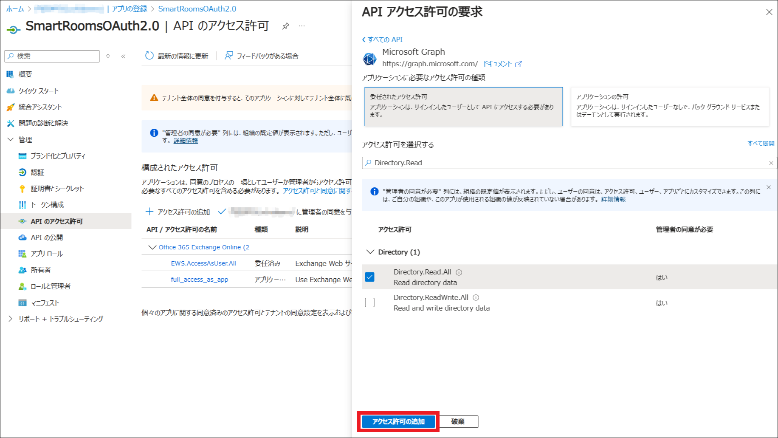The width and height of the screenshot is (778, 438).
Task: Collapse the 管理 section in sidebar
Action: pos(11,139)
